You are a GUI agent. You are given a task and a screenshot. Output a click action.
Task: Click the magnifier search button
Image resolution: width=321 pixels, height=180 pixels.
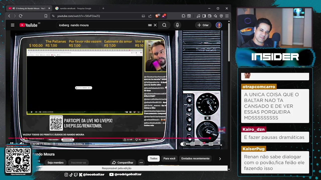pos(164,25)
